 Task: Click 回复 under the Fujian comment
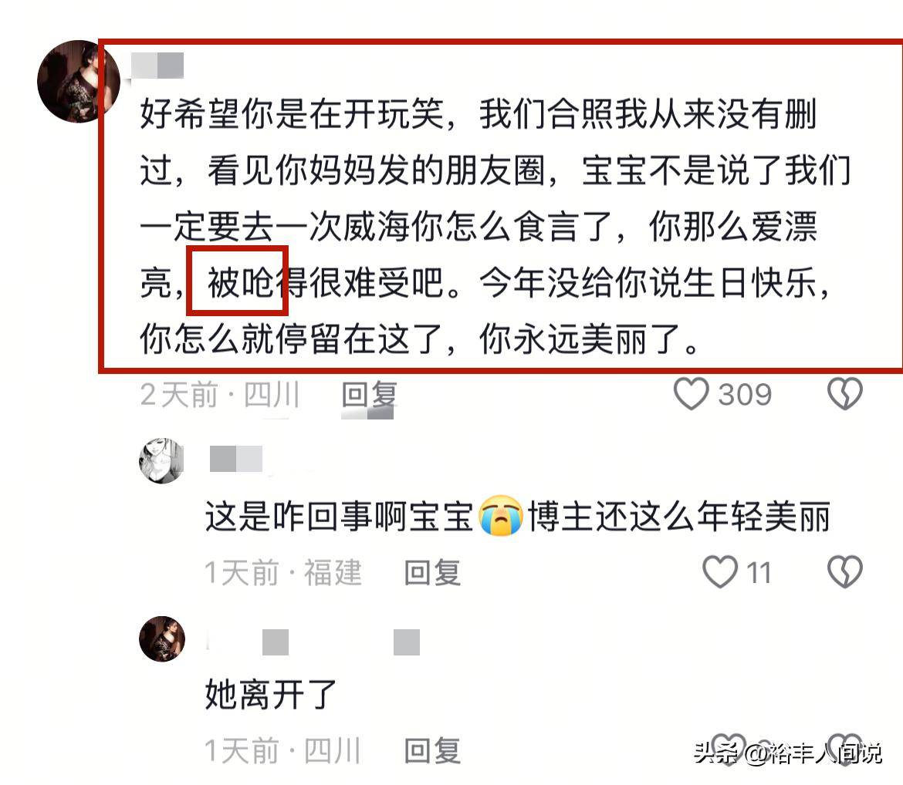tap(432, 573)
